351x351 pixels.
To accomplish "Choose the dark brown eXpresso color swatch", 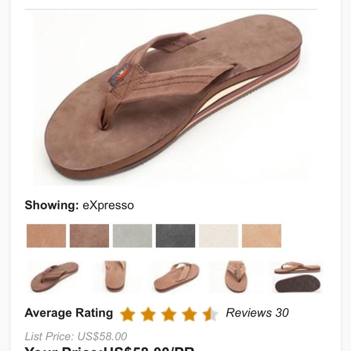I will pos(90,236).
